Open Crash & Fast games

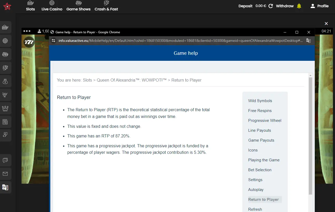pyautogui.click(x=106, y=6)
